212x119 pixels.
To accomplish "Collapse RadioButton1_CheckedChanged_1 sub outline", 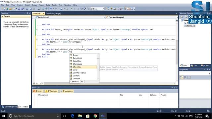I will [x=37, y=39].
